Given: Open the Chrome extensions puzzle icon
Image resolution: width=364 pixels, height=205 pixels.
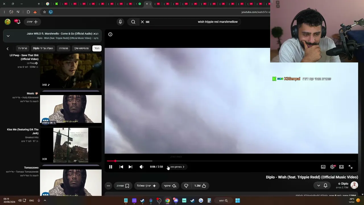Looking at the screenshot, I should point(28,12).
